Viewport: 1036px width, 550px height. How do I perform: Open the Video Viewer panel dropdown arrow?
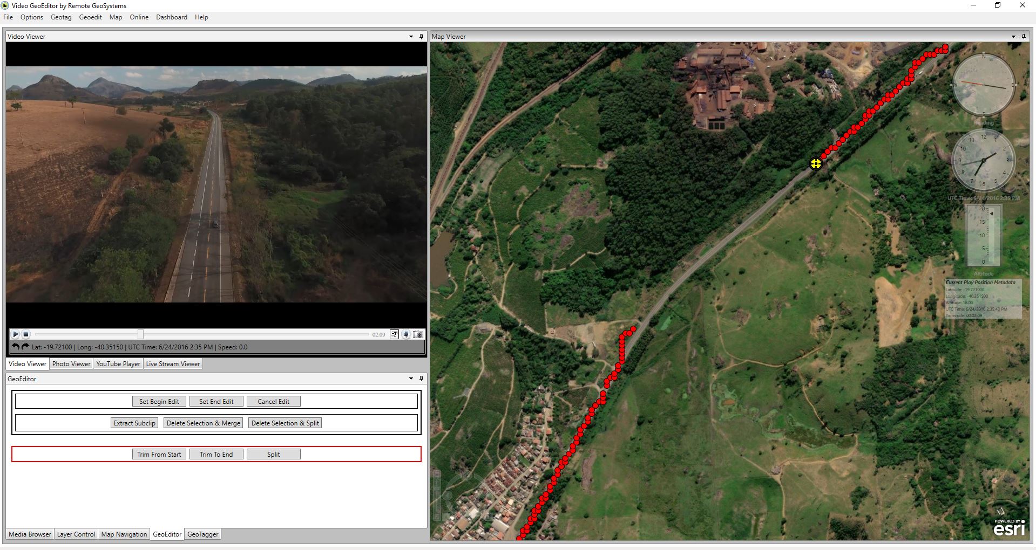(x=411, y=37)
